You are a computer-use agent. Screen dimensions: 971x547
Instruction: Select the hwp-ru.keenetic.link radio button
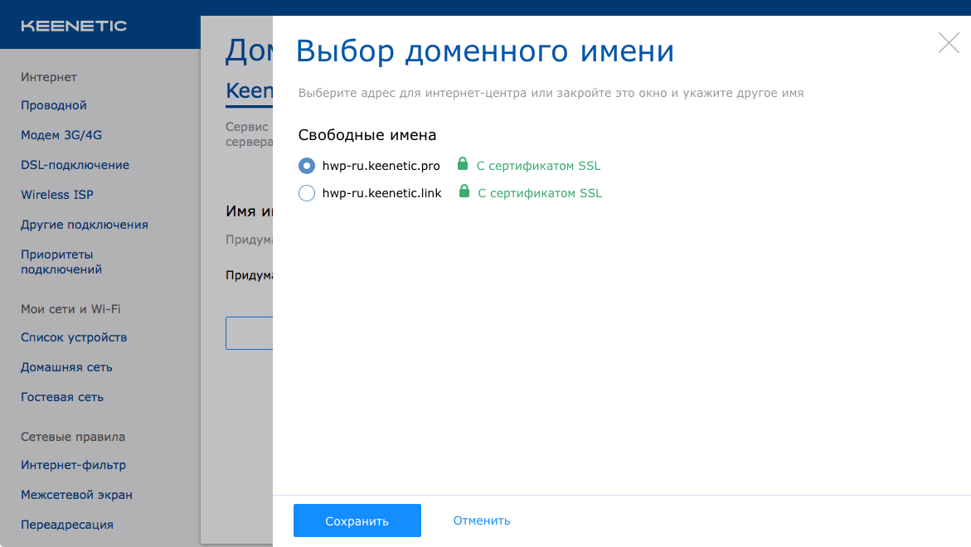(x=307, y=193)
